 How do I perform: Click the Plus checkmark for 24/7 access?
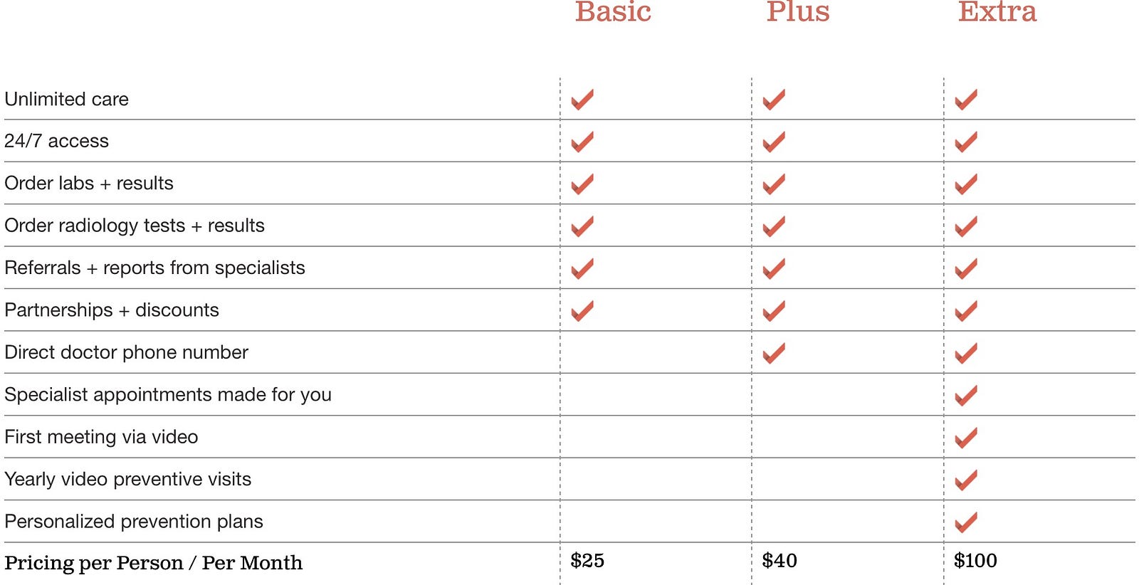[x=774, y=142]
